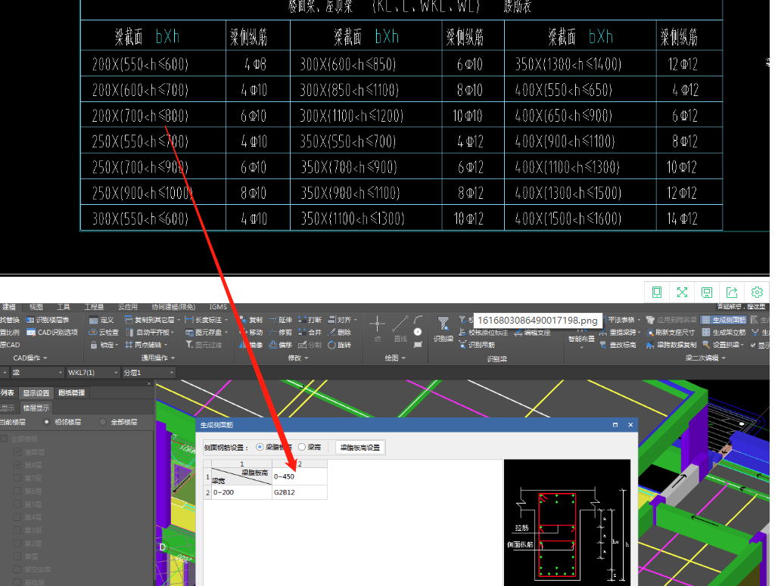Click the 0~200 beam width cell
This screenshot has height=586, width=778.
241,492
